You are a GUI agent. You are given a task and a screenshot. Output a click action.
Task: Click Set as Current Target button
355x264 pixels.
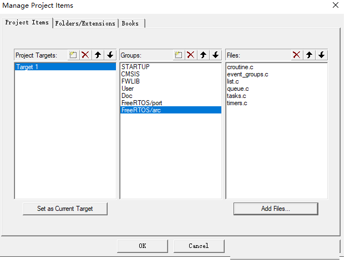(65, 209)
